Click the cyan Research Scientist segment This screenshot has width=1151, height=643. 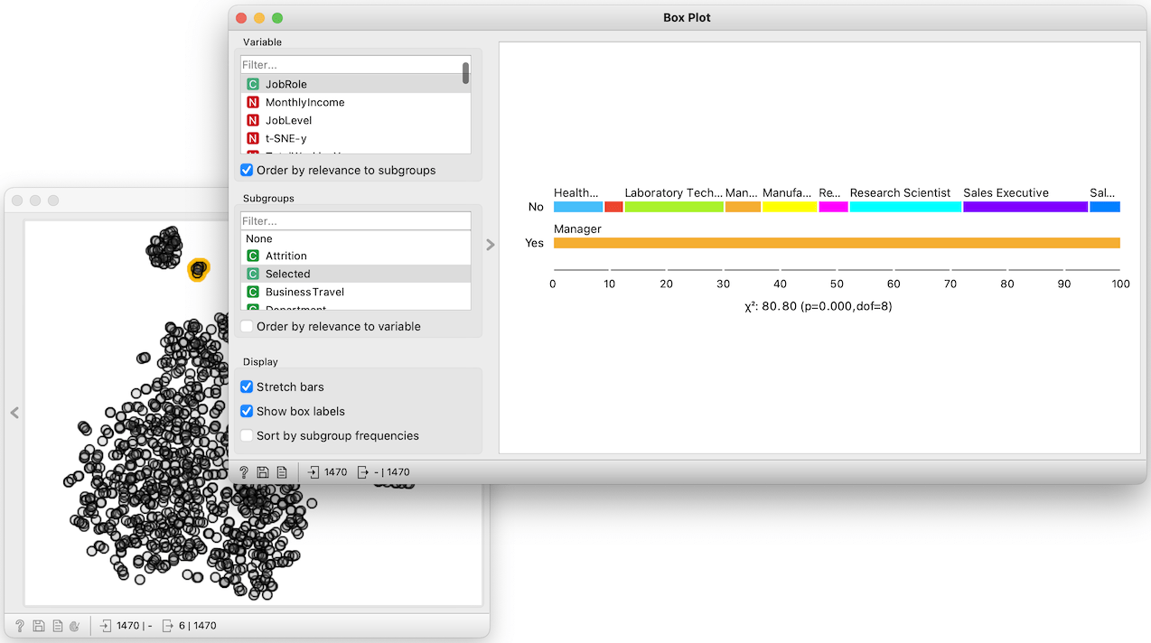(x=905, y=207)
